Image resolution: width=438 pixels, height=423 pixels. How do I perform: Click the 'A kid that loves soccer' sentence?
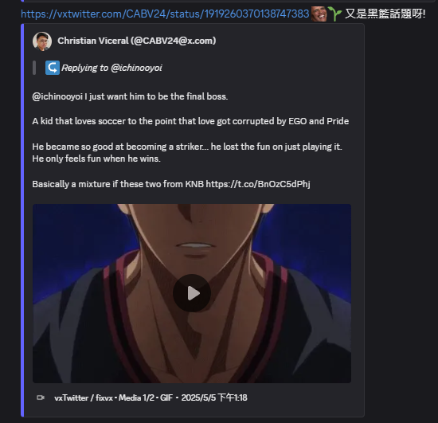(190, 121)
